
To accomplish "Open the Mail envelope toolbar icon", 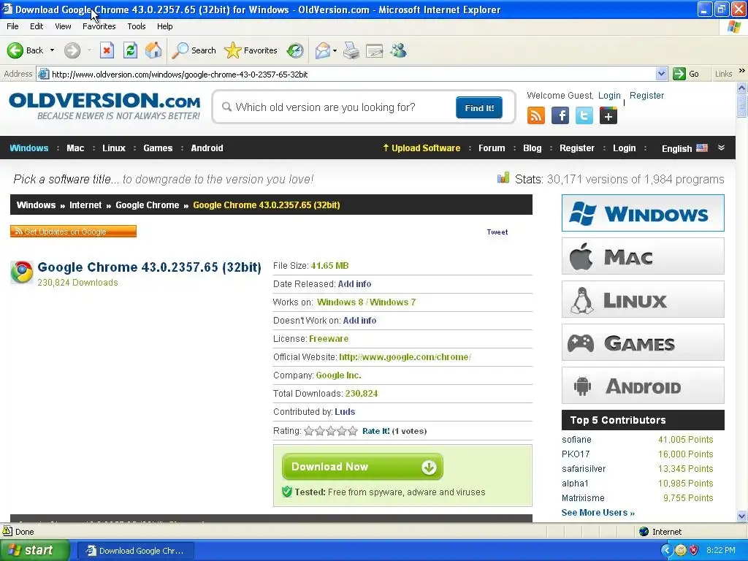I will tap(323, 50).
